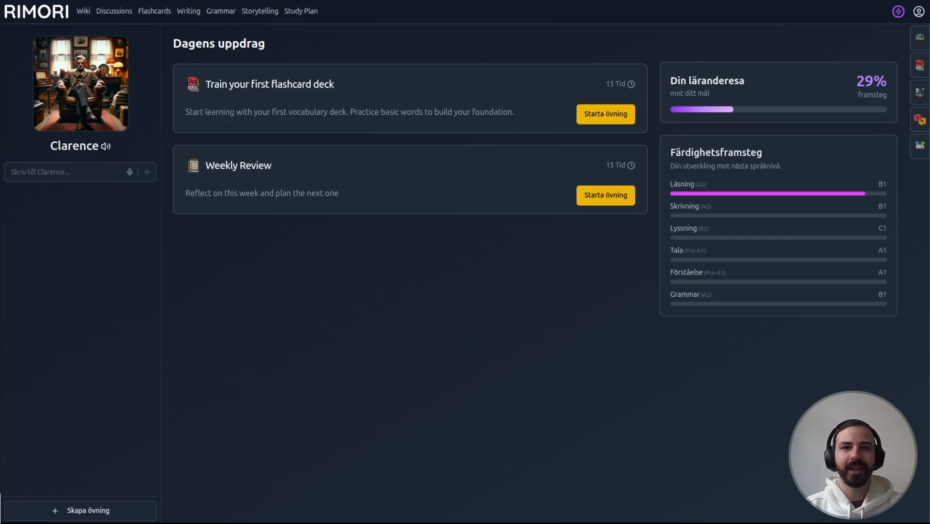The height and width of the screenshot is (524, 930).
Task: Click Clarence's avatar portrait
Action: [80, 83]
